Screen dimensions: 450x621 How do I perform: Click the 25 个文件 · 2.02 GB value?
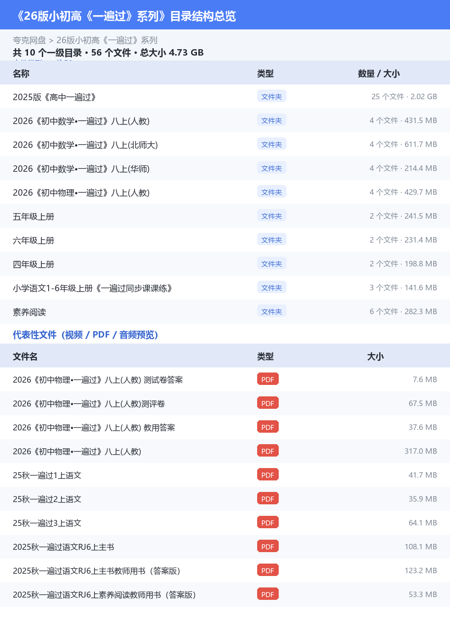[404, 96]
